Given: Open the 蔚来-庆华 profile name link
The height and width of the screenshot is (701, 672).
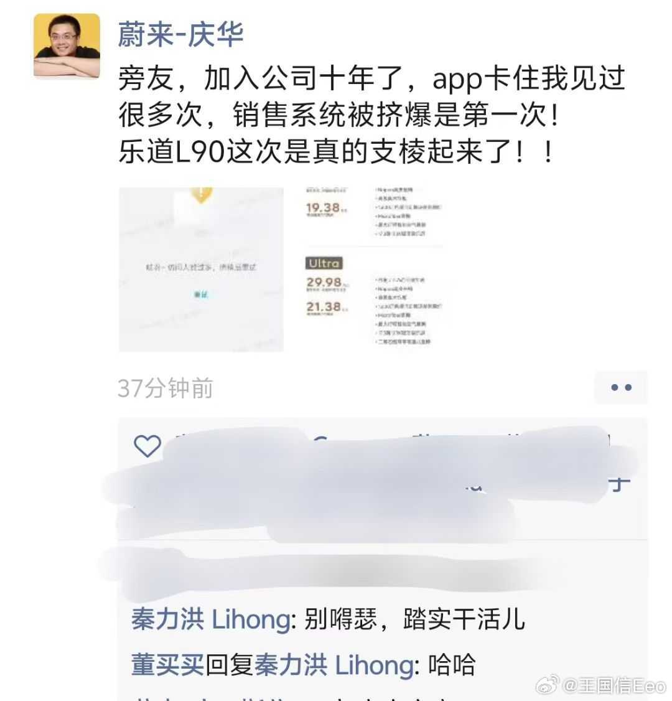Looking at the screenshot, I should pyautogui.click(x=180, y=34).
